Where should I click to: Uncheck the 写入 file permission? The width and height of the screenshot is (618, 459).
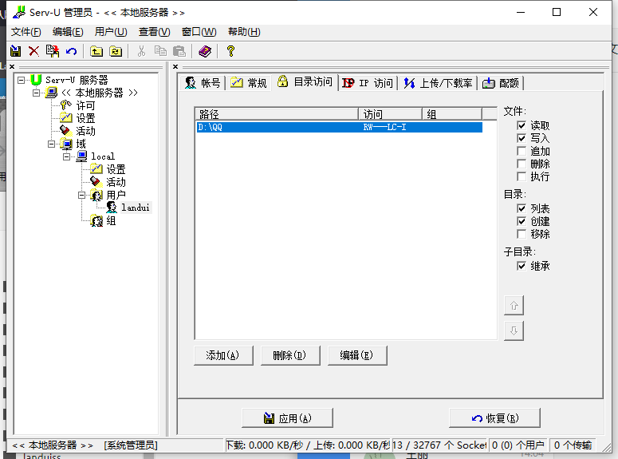click(522, 138)
